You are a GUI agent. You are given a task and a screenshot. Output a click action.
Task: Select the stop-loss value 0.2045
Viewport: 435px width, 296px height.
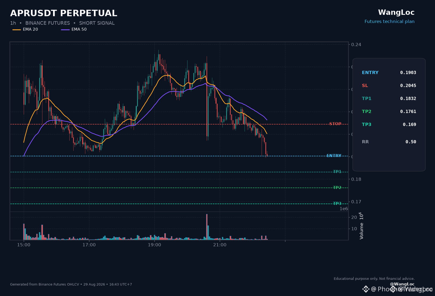[x=408, y=85]
